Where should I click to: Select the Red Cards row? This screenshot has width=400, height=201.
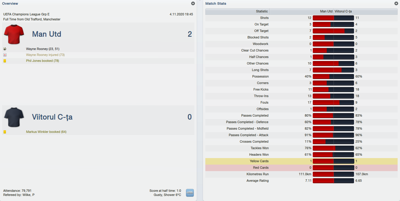(x=301, y=168)
